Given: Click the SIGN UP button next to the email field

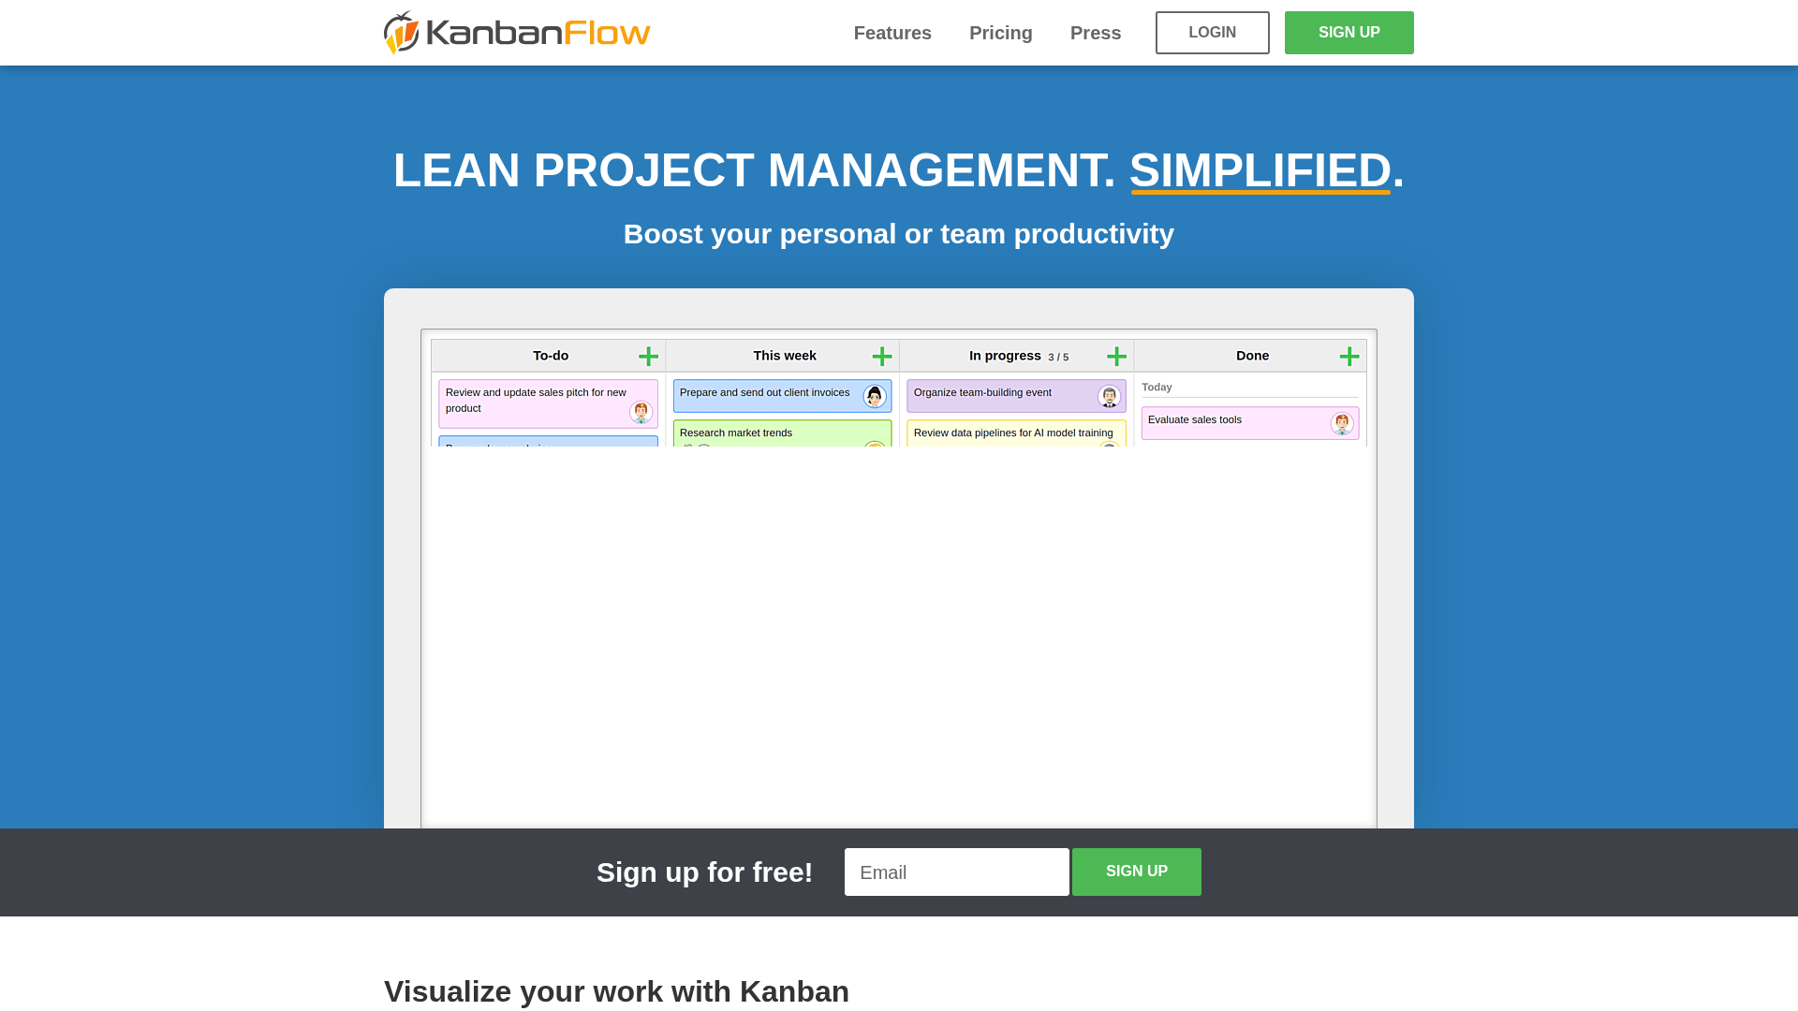Looking at the screenshot, I should click(x=1136, y=872).
